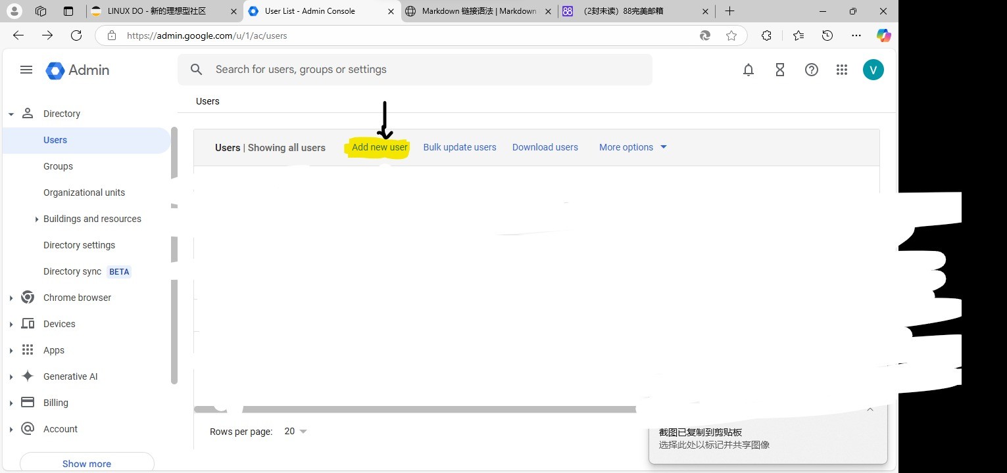
Task: Click the notifications bell icon
Action: coord(748,70)
